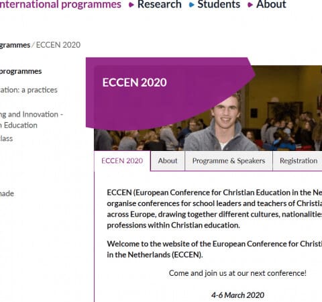Screen dimensions: 322x302
Task: Open the sidebar link ending in 'nade'
Action: pos(7,193)
